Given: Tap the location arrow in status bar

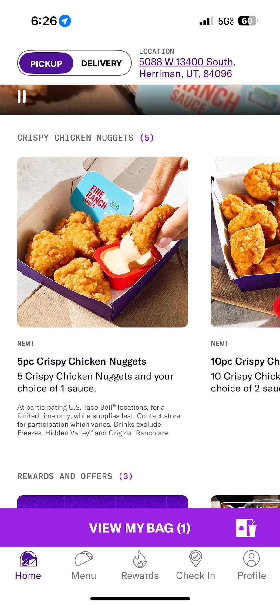Looking at the screenshot, I should 65,21.
